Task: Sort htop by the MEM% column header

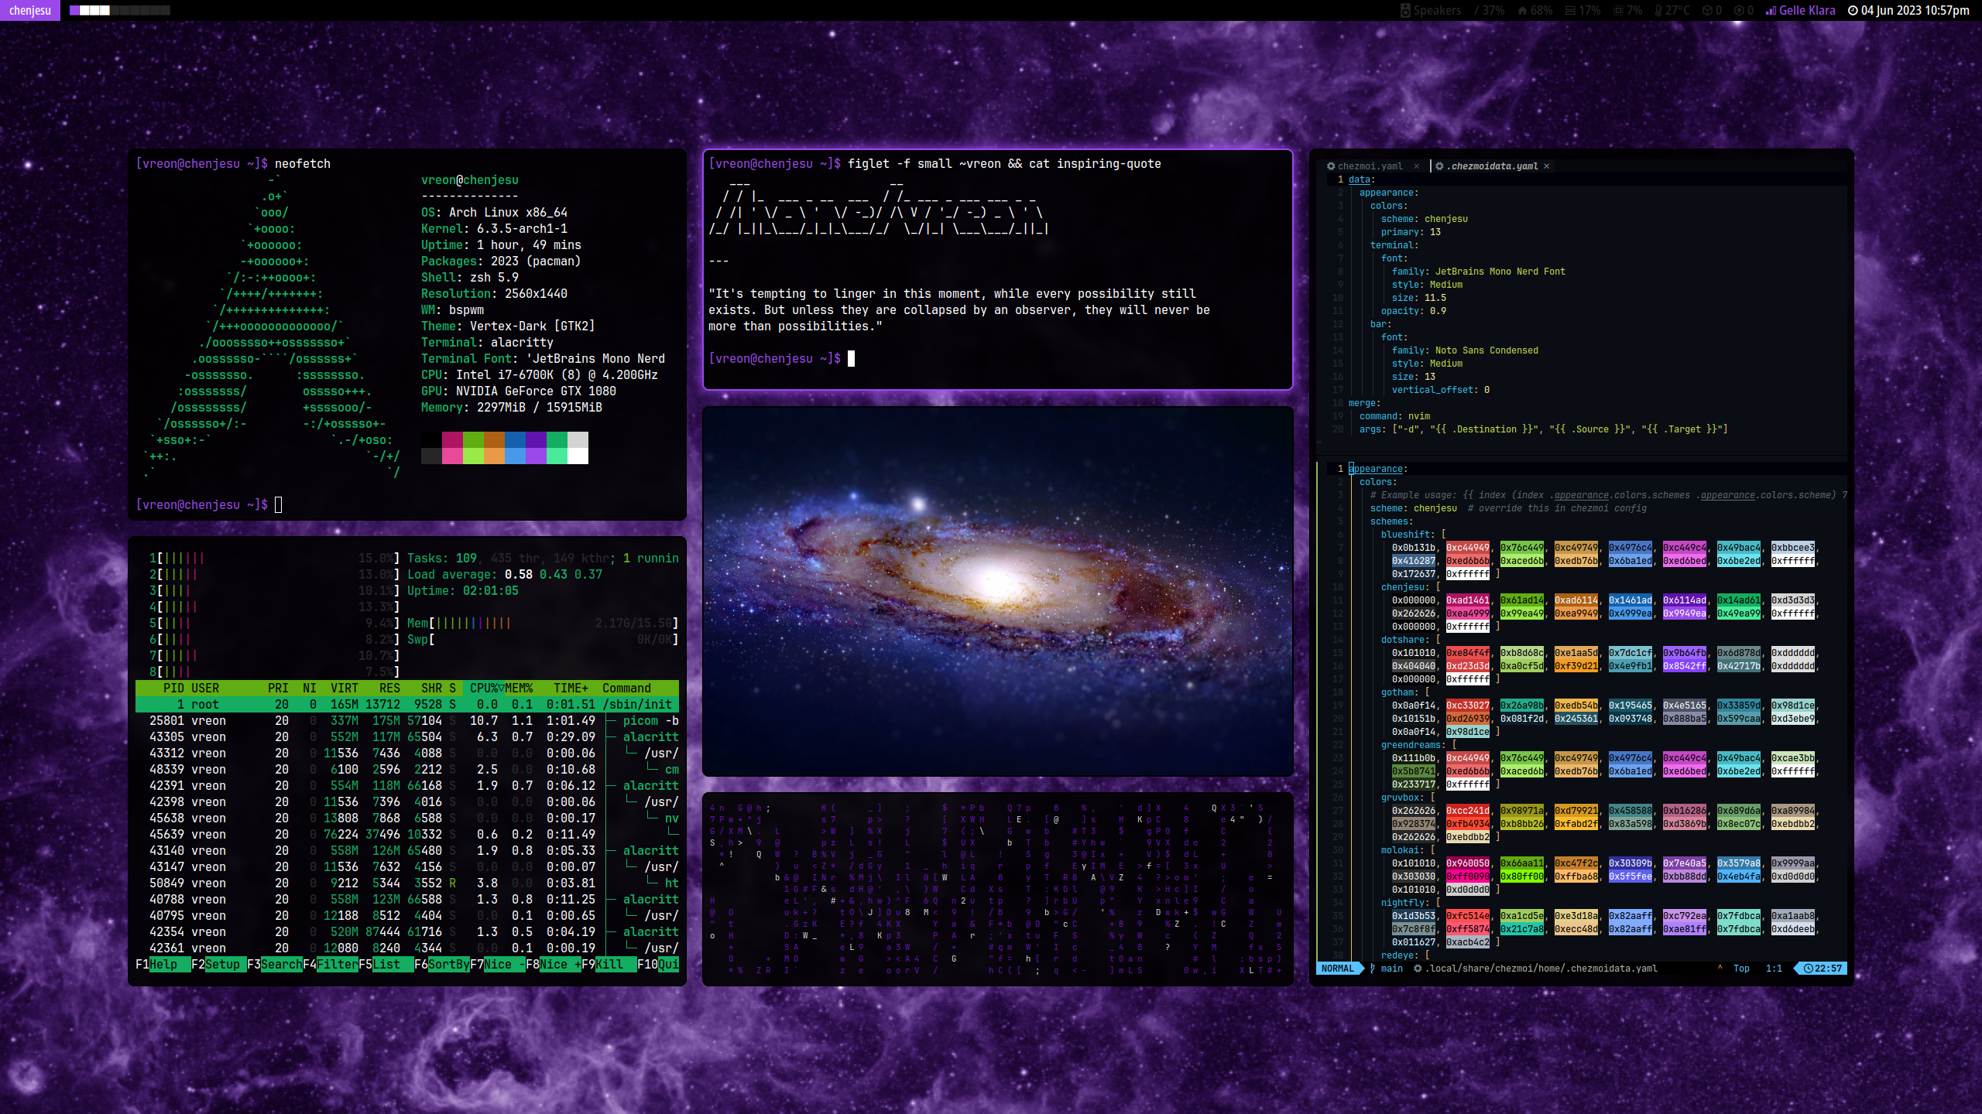Action: point(519,688)
